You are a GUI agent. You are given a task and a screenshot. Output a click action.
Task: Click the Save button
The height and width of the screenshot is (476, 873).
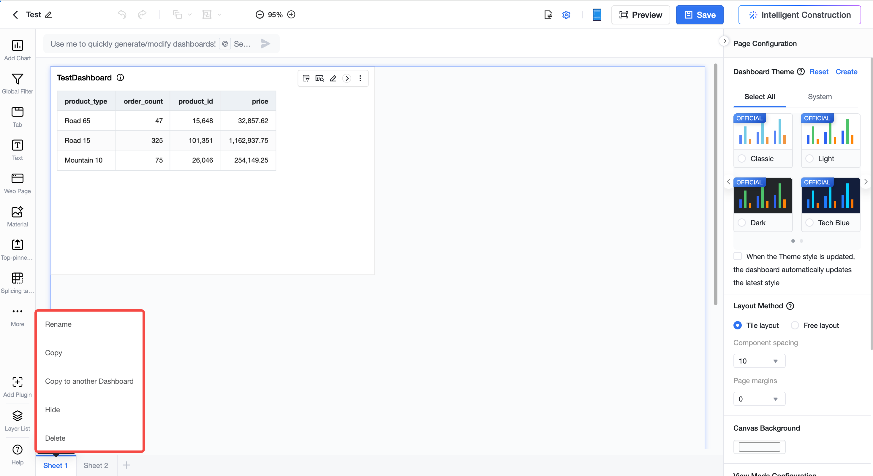[x=700, y=15]
